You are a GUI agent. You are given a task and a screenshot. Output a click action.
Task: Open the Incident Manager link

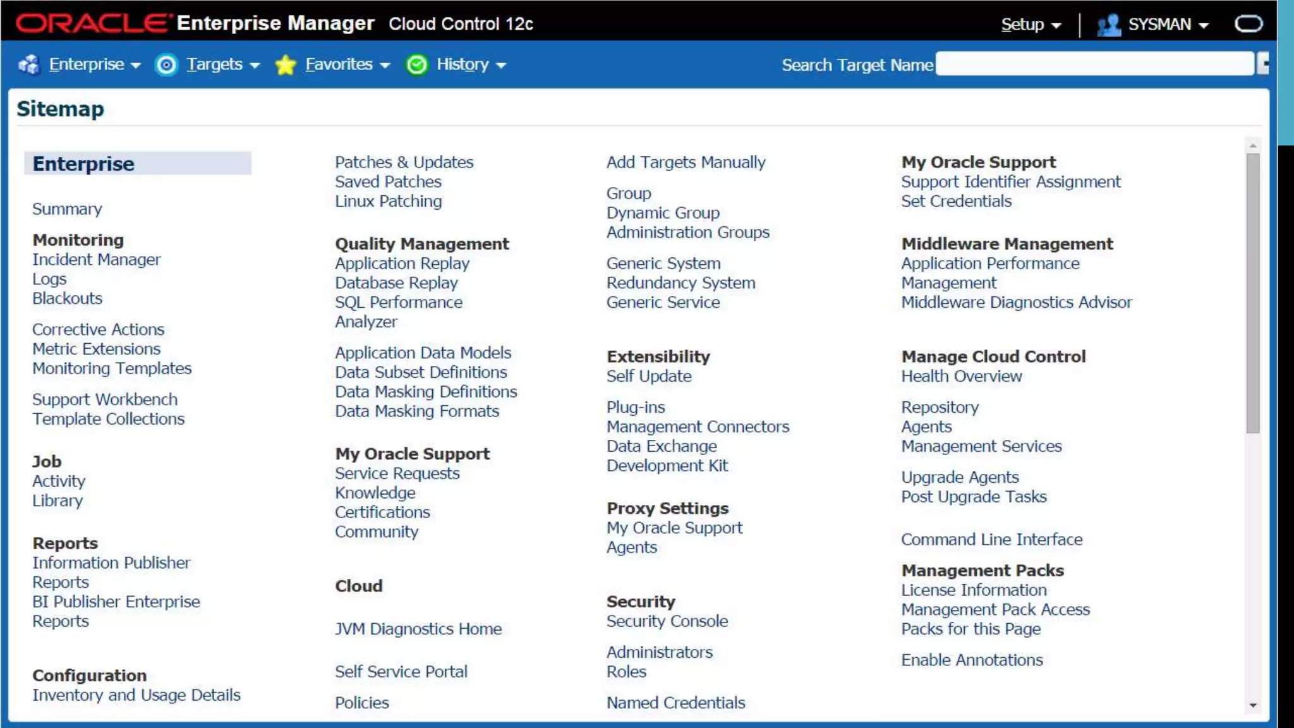(97, 260)
